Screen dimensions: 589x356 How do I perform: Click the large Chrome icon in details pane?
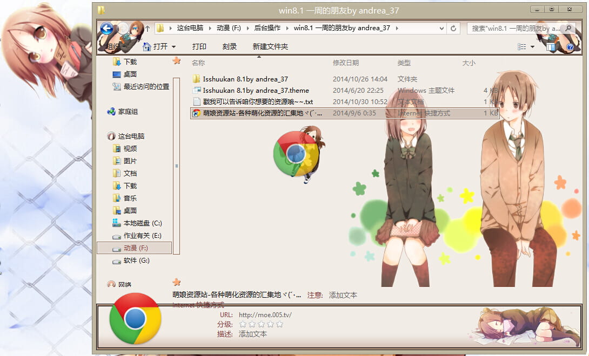point(135,319)
